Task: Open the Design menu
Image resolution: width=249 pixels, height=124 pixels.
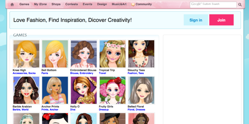Action: [102, 4]
